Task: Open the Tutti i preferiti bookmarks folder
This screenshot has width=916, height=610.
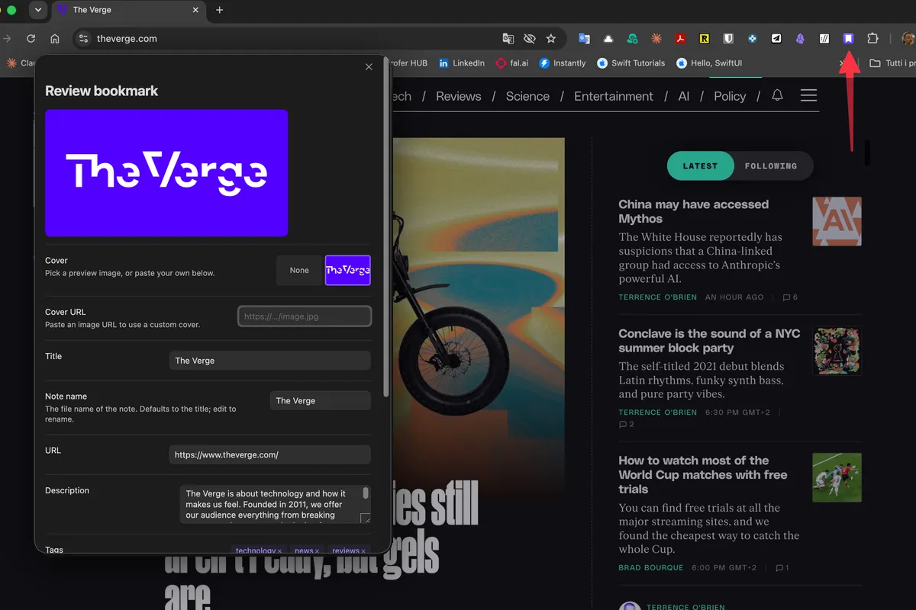Action: coord(893,63)
